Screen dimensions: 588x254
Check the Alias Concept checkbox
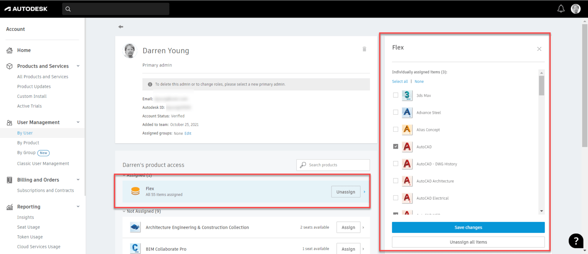pyautogui.click(x=395, y=129)
